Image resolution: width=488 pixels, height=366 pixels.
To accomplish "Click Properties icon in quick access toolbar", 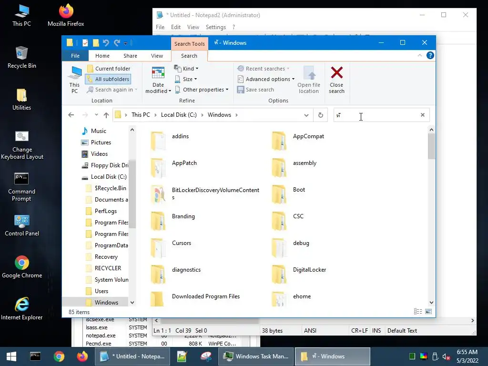I will point(85,42).
